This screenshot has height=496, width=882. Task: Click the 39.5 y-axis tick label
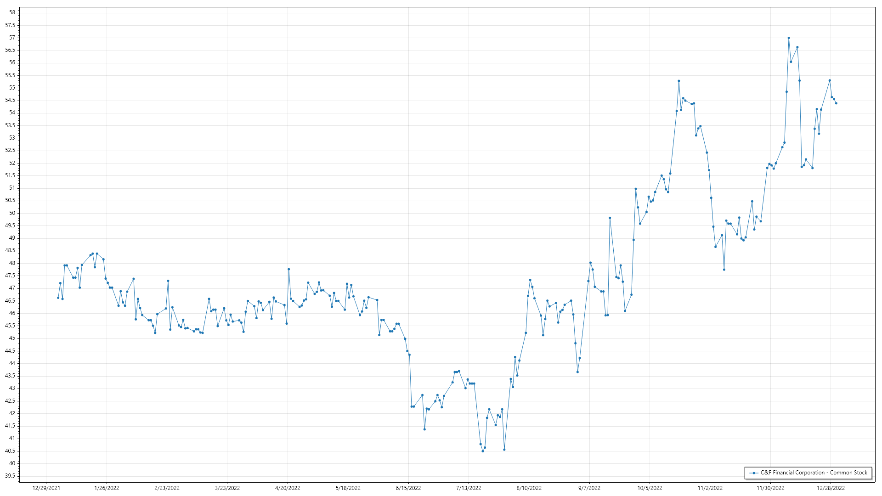[10, 476]
